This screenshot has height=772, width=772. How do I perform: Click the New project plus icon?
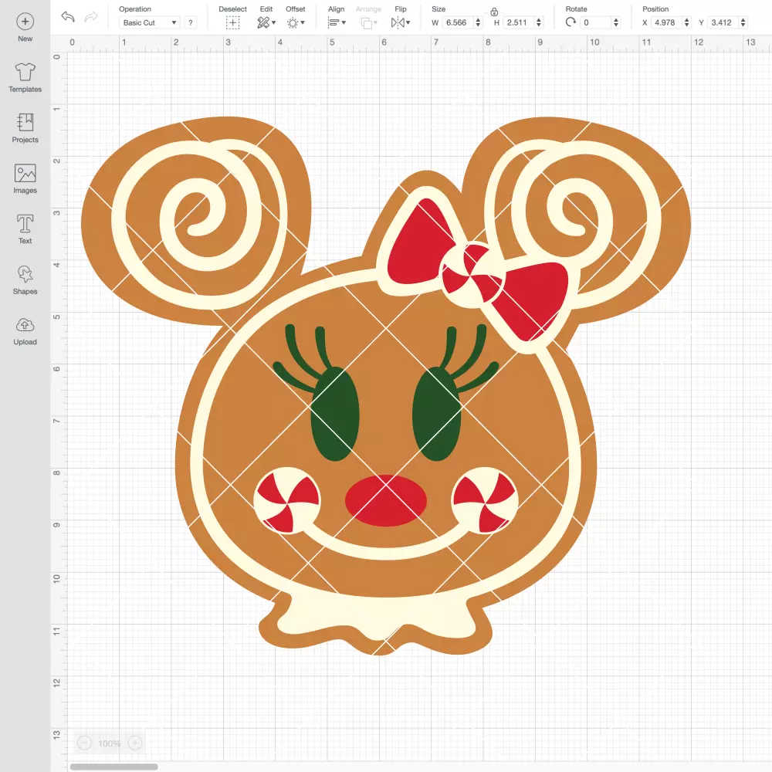pos(25,22)
